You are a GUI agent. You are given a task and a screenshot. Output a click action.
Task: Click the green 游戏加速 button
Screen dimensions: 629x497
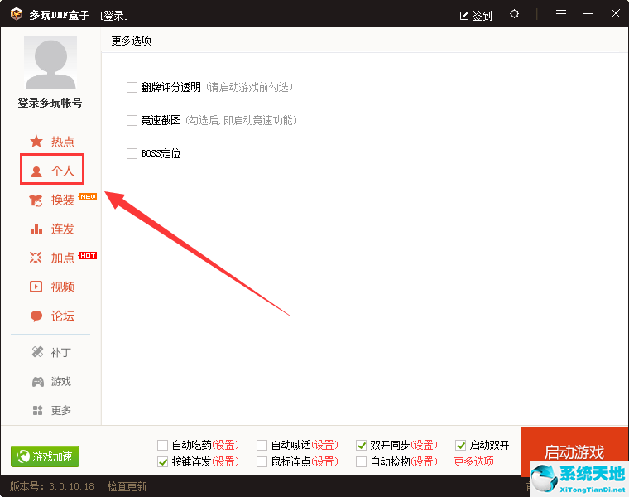45,456
